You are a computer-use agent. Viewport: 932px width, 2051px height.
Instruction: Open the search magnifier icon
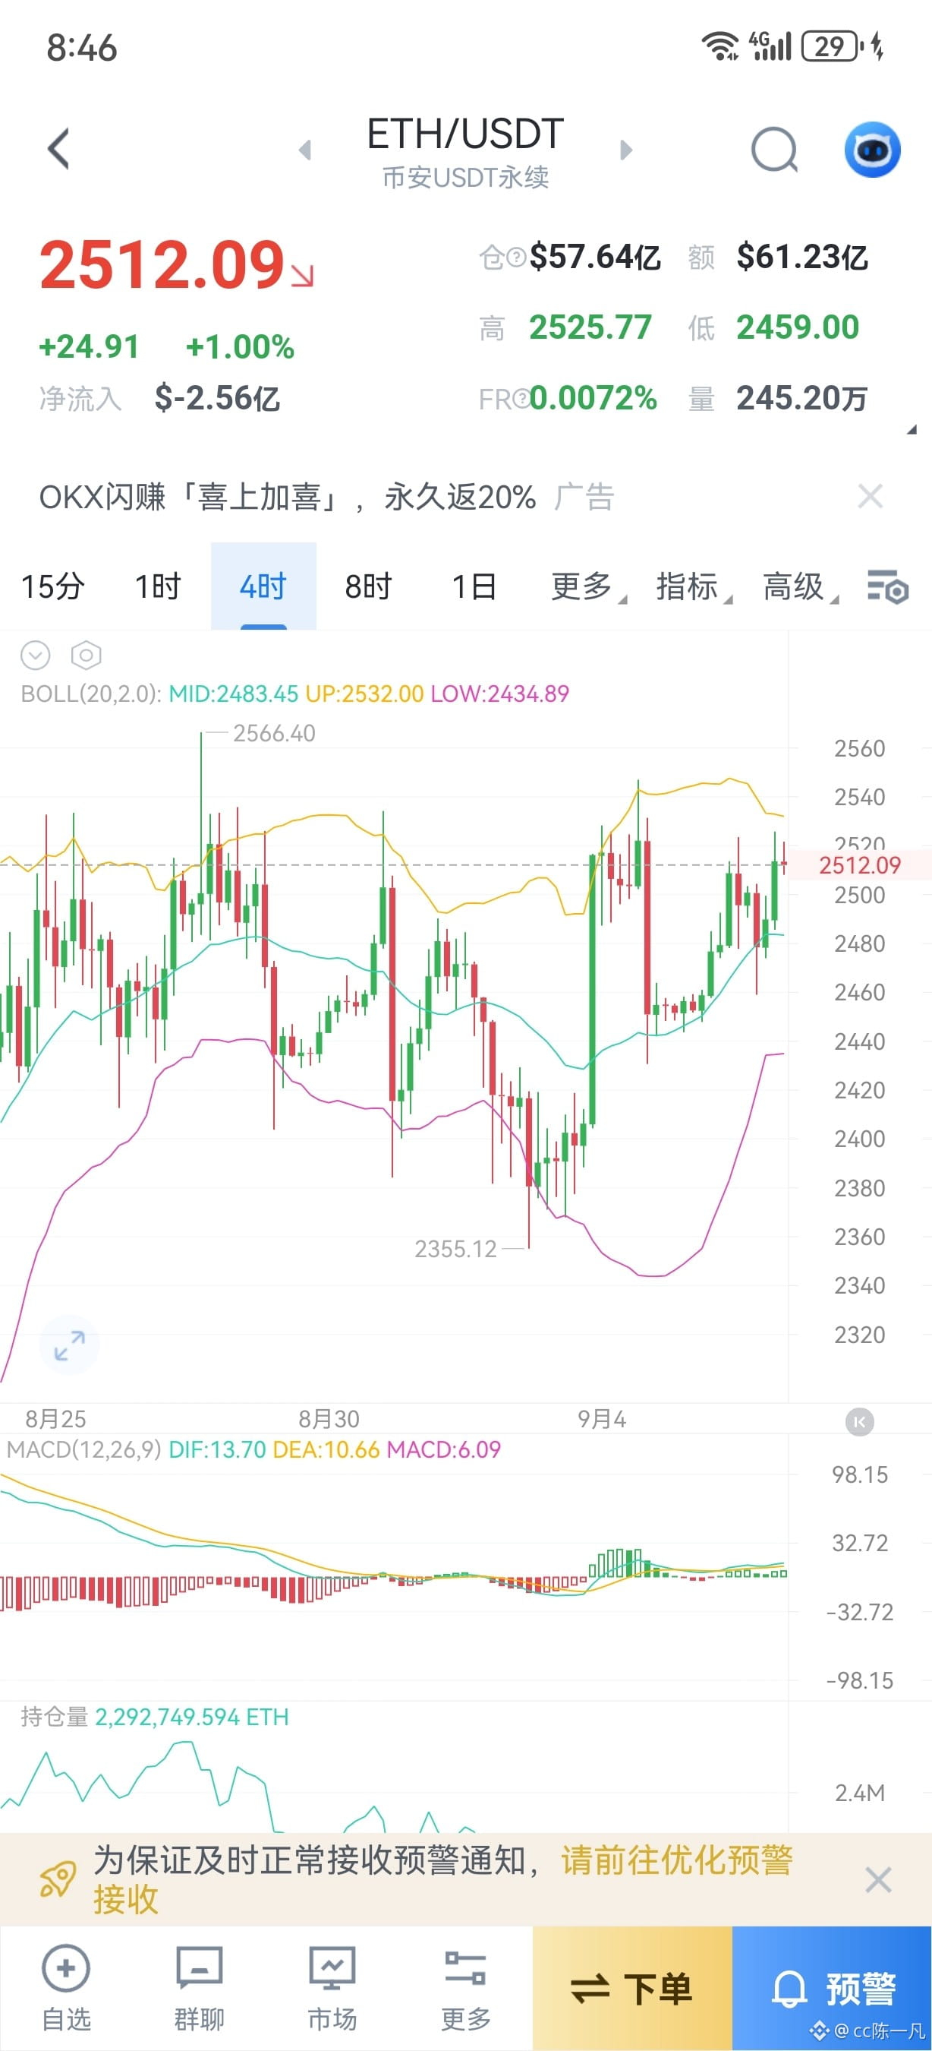pos(773,149)
